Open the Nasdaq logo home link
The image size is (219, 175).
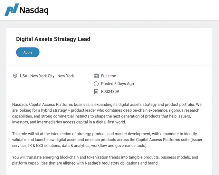click(26, 10)
